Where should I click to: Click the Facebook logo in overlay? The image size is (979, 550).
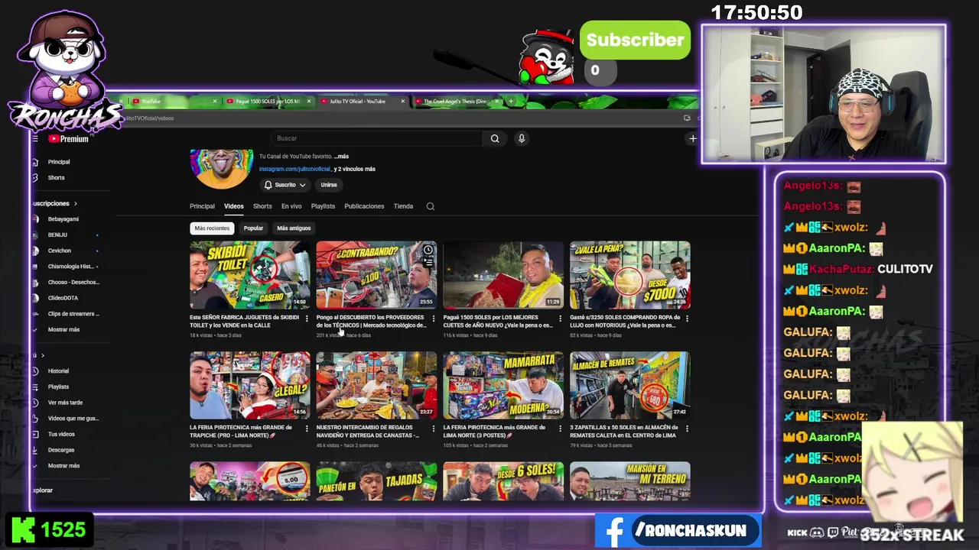613,531
